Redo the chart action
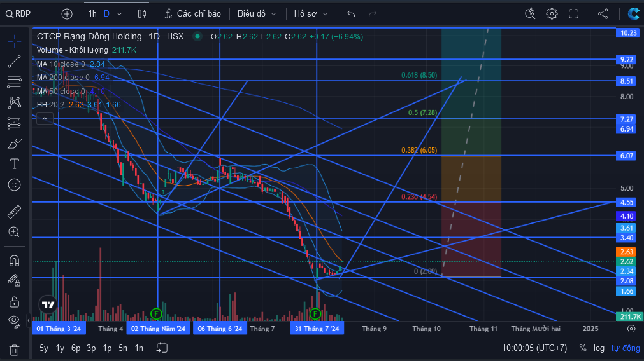 373,14
